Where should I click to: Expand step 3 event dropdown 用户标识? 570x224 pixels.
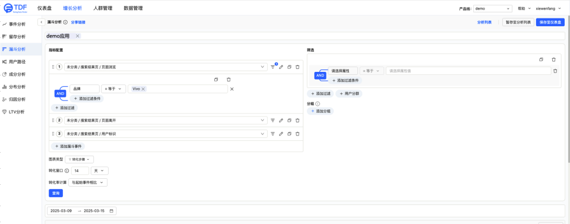click(166, 134)
